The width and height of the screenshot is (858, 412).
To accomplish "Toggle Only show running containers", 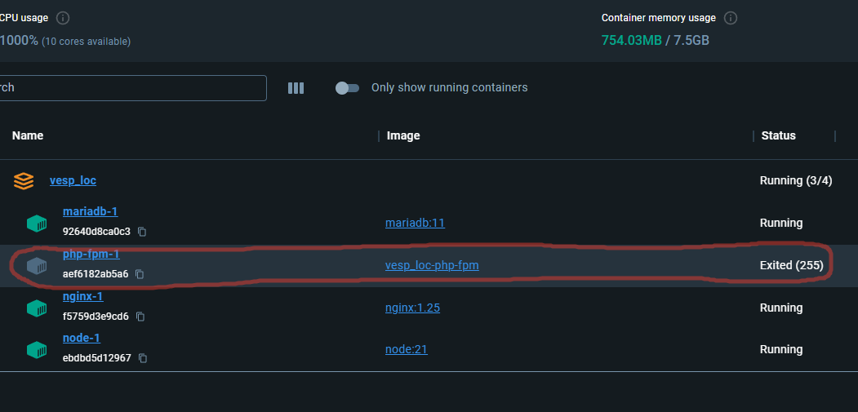I will click(347, 88).
